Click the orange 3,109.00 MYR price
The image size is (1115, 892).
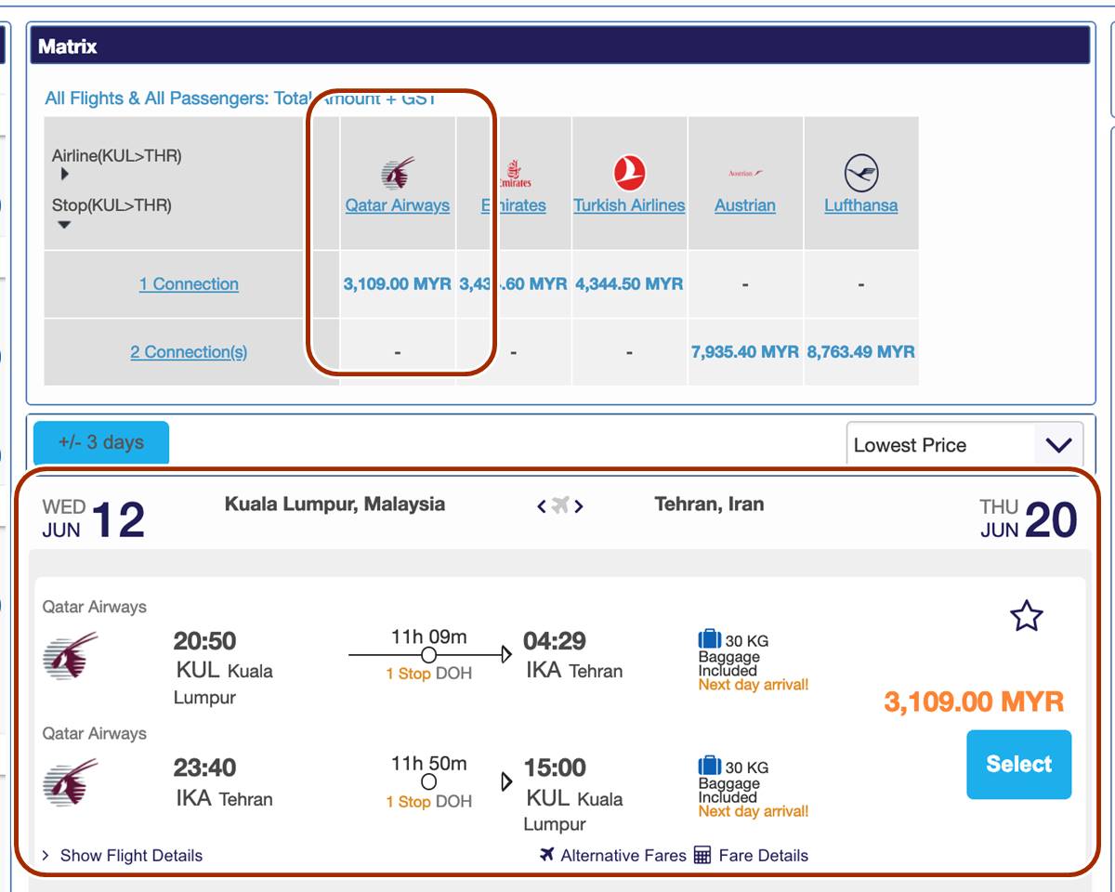(x=974, y=702)
